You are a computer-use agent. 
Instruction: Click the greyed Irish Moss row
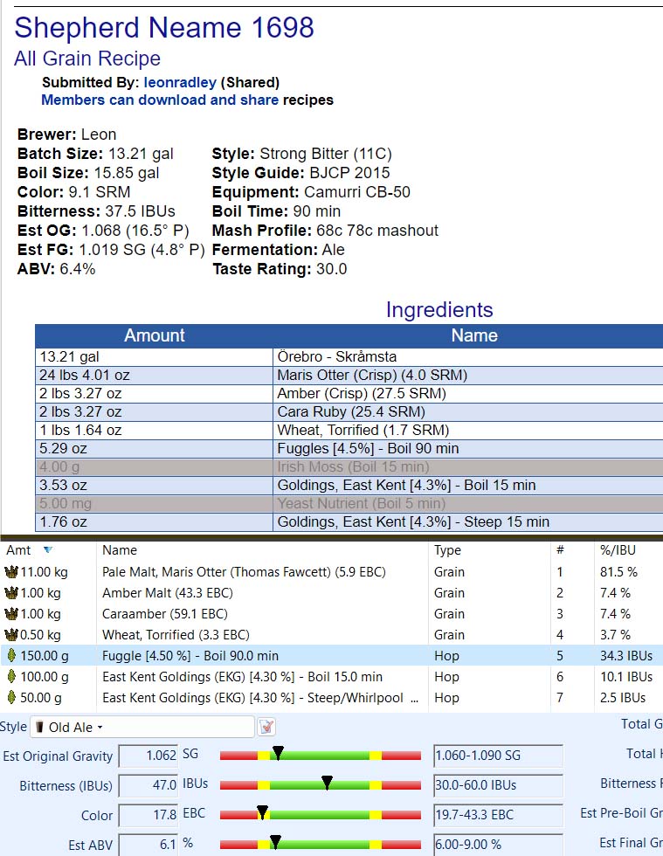(349, 467)
